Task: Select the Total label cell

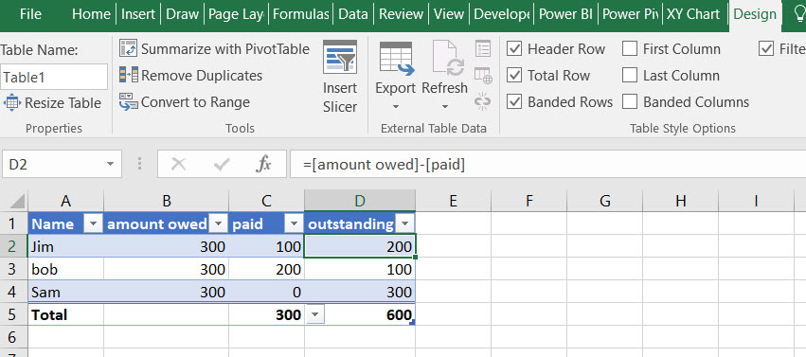Action: pos(65,314)
